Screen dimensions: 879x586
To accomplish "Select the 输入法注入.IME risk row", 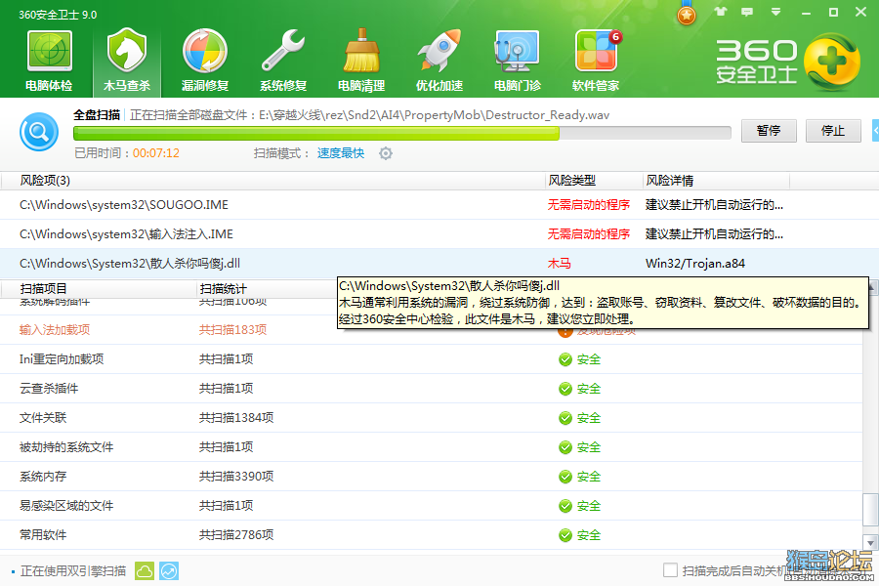I will coord(439,233).
